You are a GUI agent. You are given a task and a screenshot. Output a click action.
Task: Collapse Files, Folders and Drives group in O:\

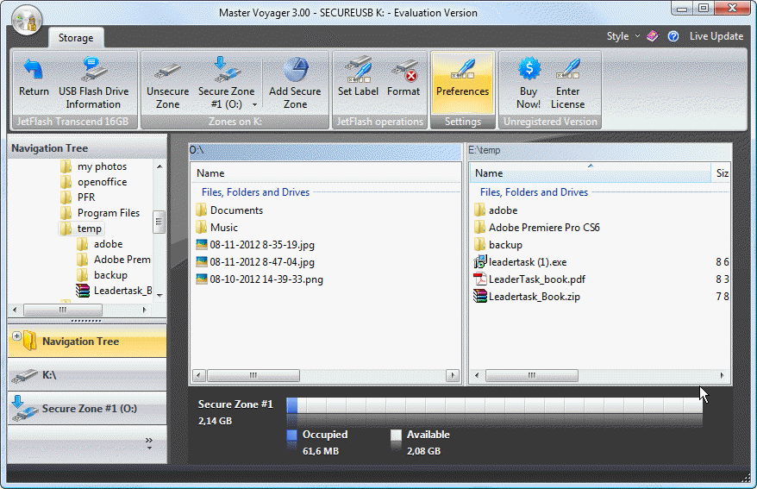[x=255, y=192]
